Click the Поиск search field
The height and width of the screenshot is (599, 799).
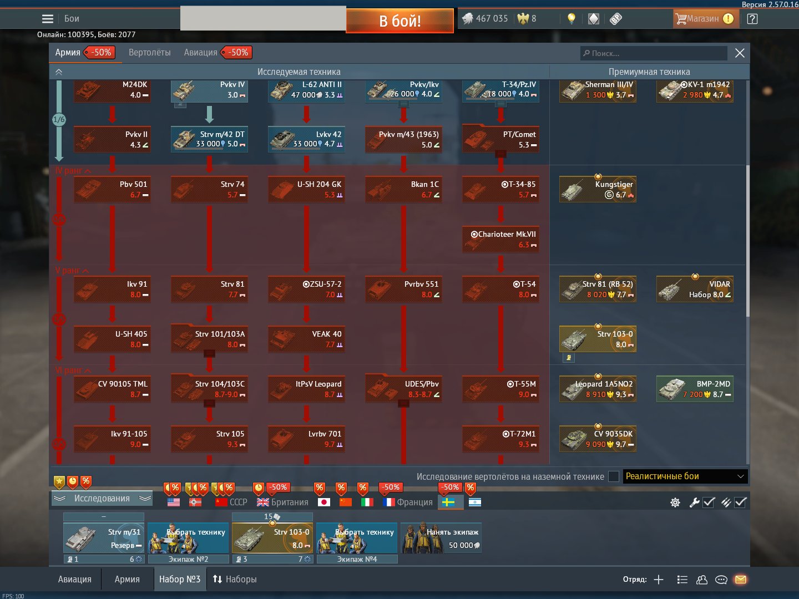pyautogui.click(x=654, y=53)
